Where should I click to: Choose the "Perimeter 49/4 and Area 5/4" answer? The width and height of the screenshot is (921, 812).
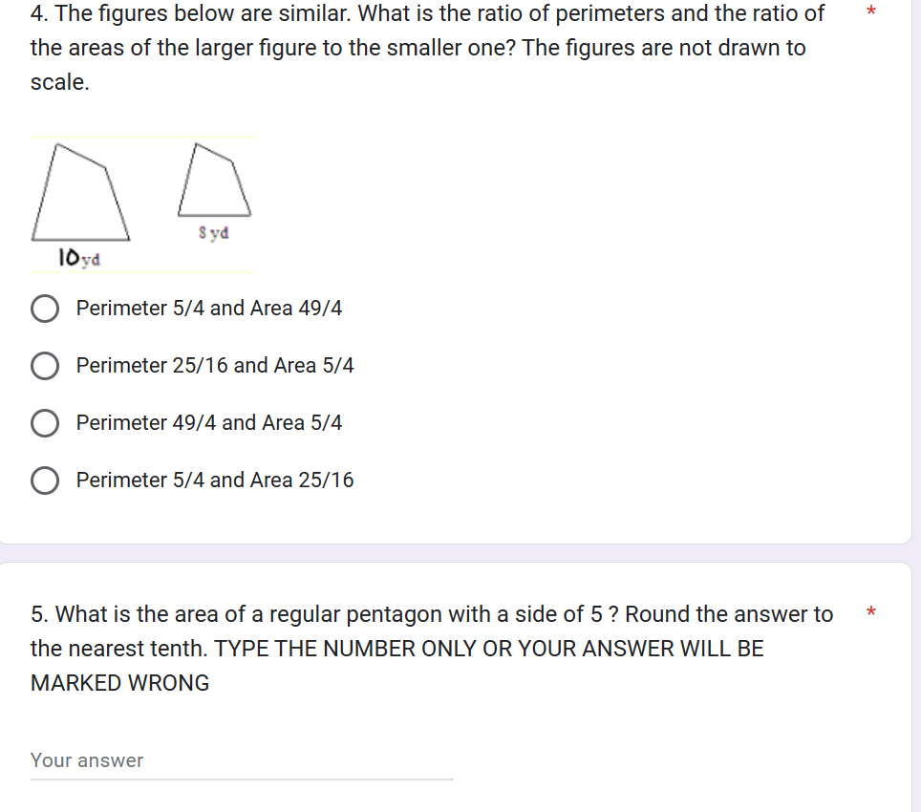45,422
